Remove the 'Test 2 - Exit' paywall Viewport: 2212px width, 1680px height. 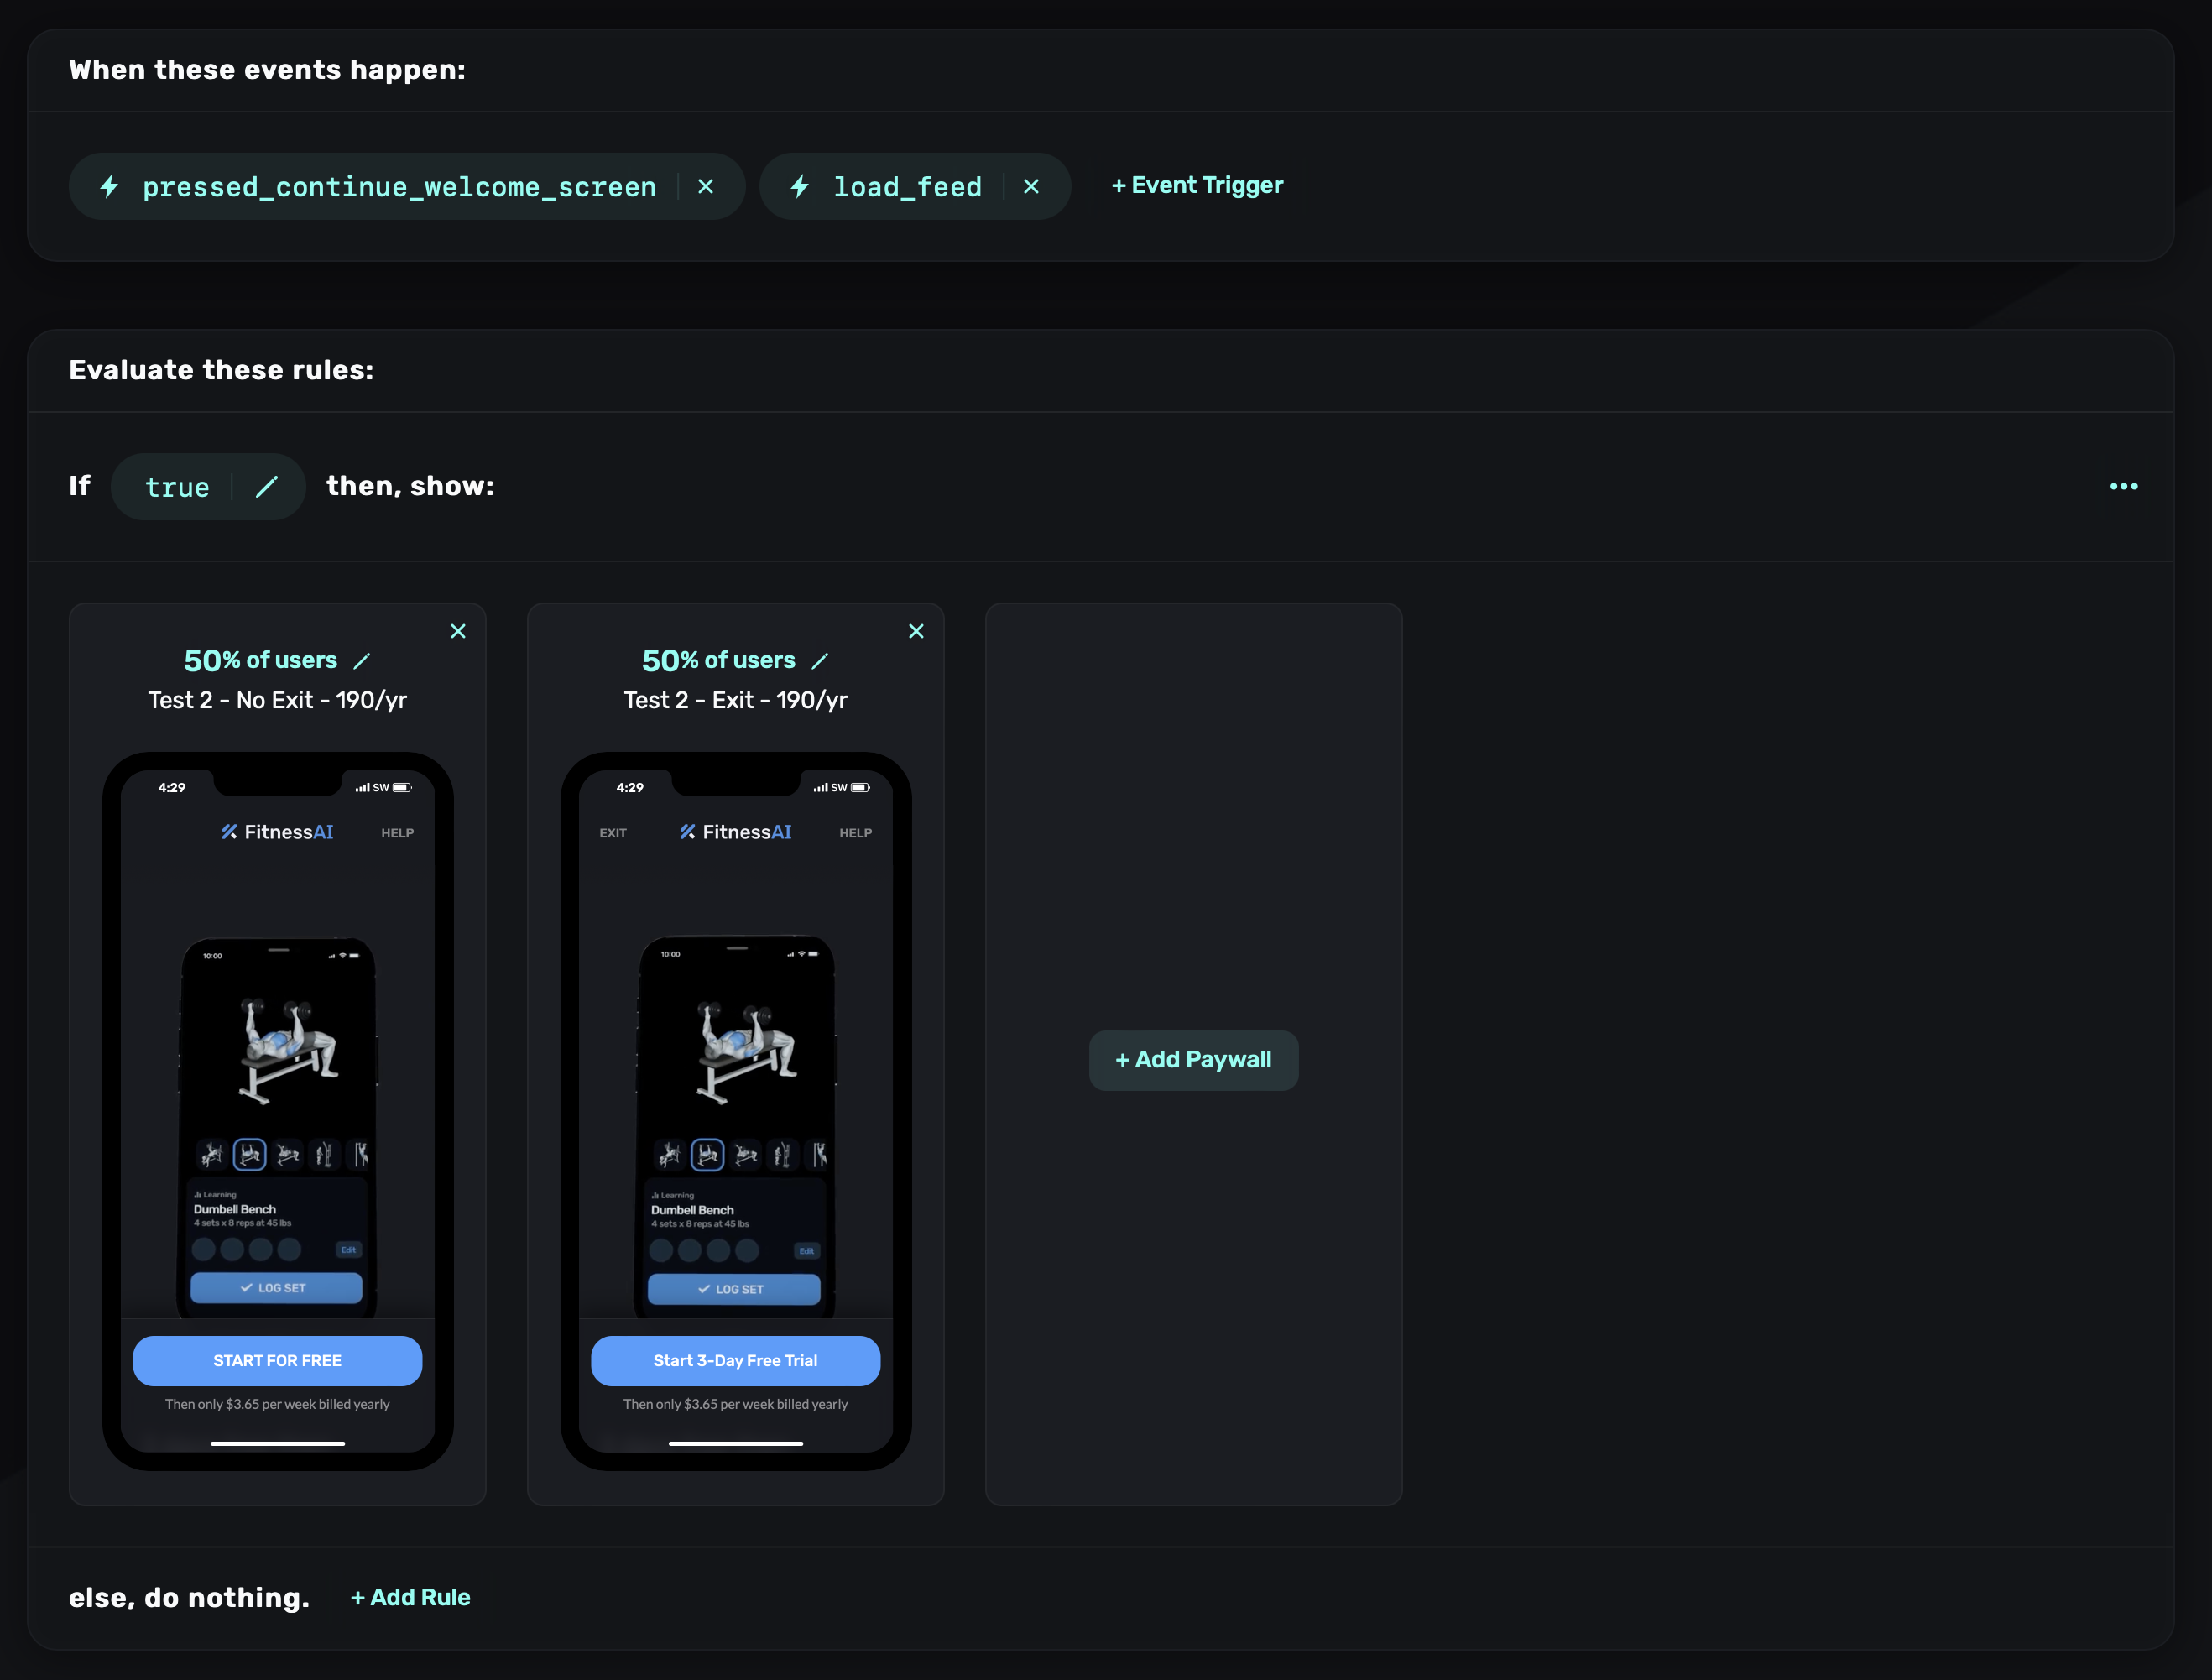click(916, 631)
